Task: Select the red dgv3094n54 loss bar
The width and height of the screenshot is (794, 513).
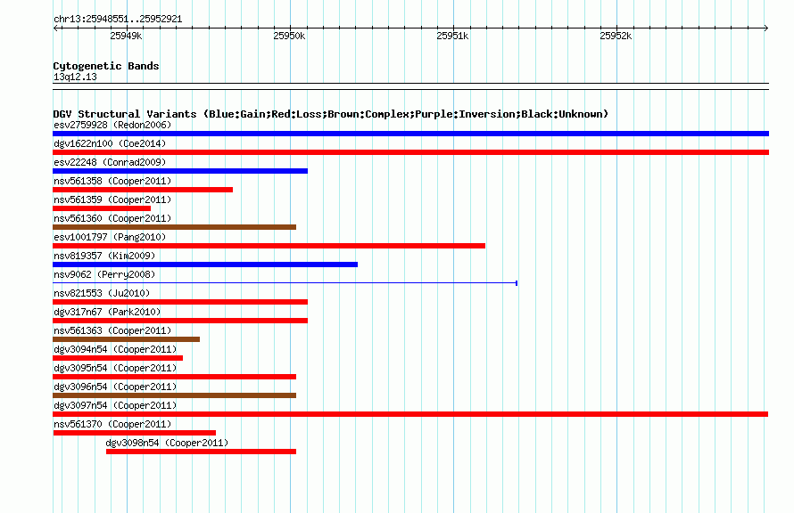Action: click(x=118, y=358)
